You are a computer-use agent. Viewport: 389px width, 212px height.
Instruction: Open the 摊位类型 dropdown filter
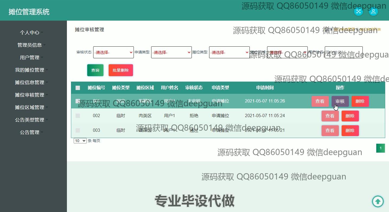229,52
